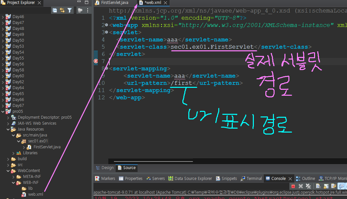The image size is (347, 199).
Task: Open the Terminal view tab
Action: pos(251,178)
